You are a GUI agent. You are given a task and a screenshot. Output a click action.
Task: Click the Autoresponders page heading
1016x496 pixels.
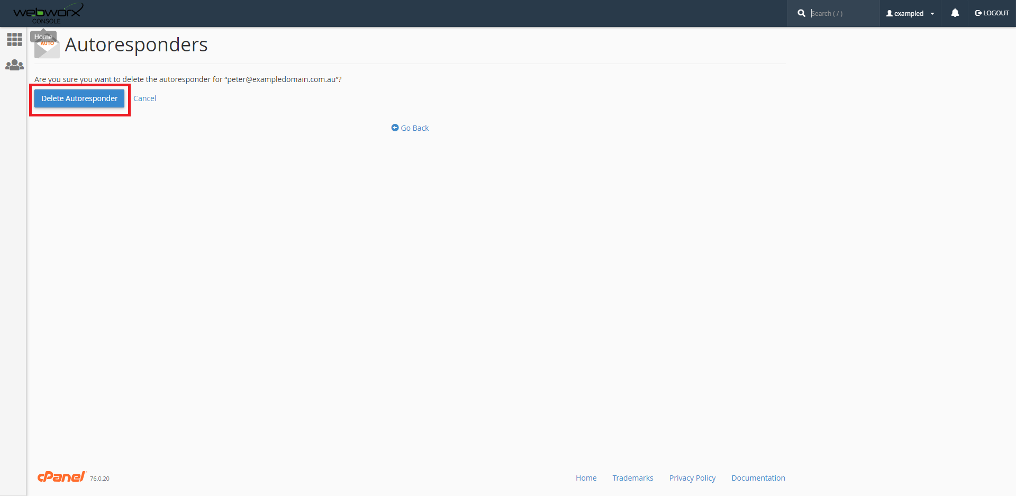pyautogui.click(x=136, y=45)
